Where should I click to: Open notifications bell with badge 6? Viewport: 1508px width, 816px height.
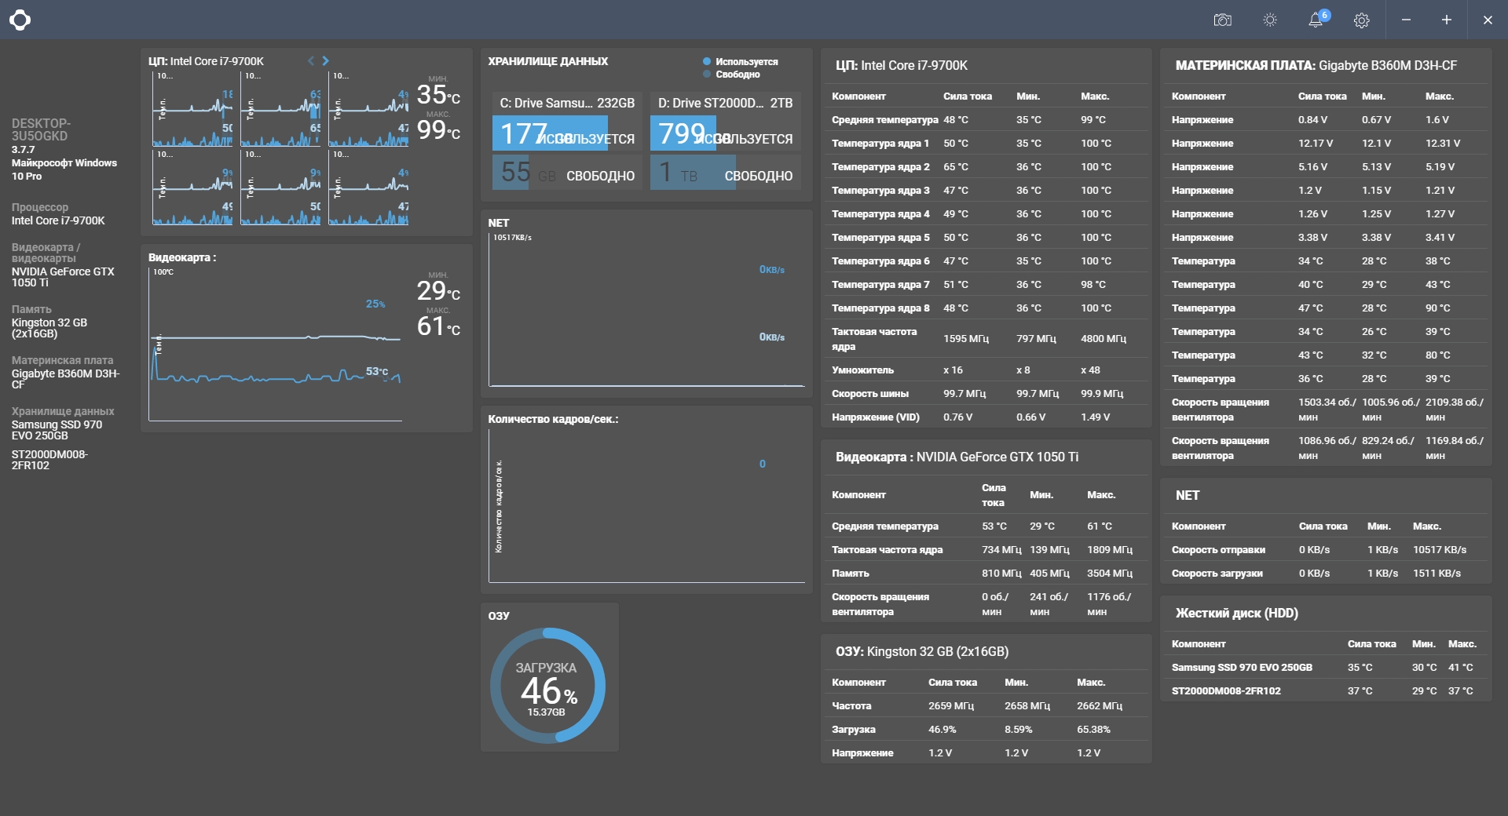tap(1317, 20)
